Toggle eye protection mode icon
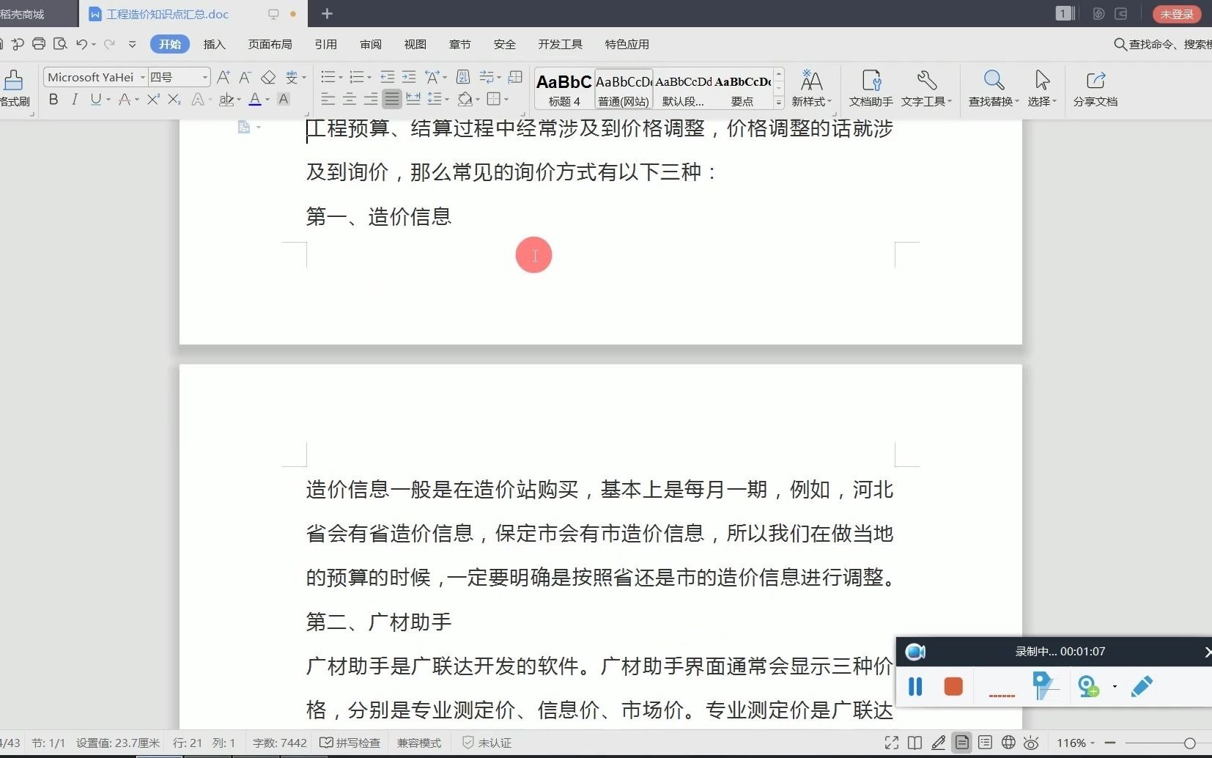 click(1031, 743)
